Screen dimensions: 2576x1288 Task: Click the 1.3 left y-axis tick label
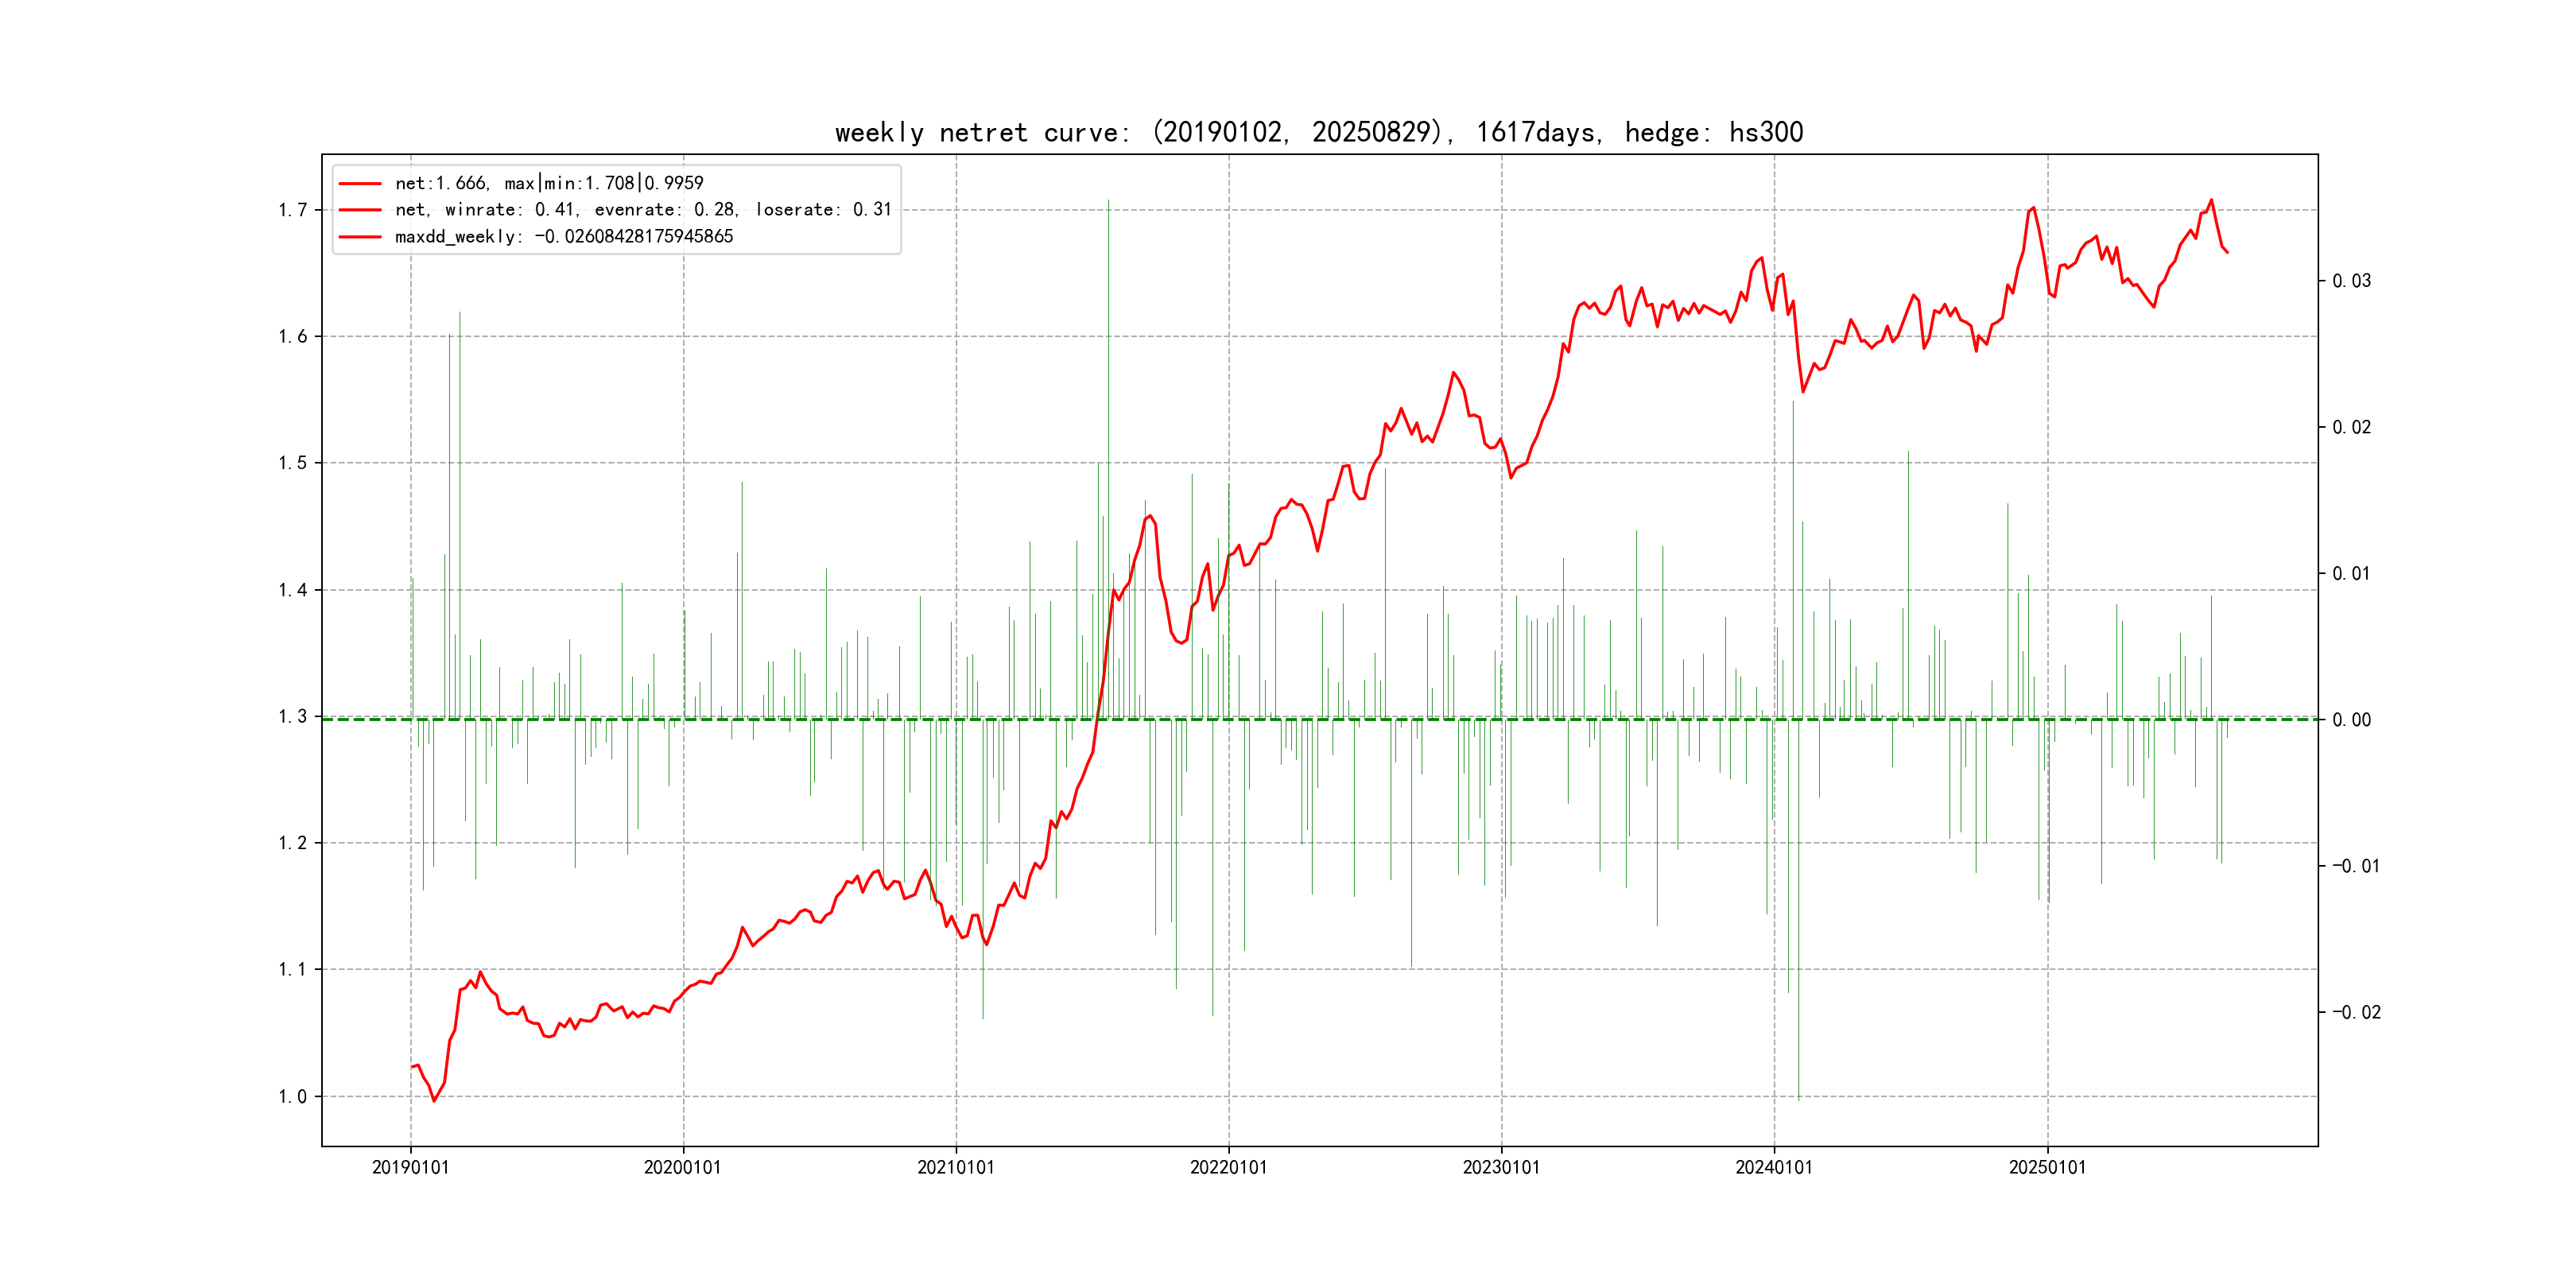tap(292, 717)
